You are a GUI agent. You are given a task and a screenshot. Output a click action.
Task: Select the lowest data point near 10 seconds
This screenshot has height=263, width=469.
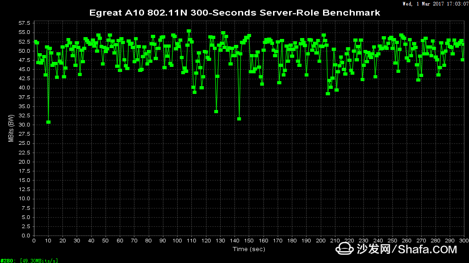49,122
